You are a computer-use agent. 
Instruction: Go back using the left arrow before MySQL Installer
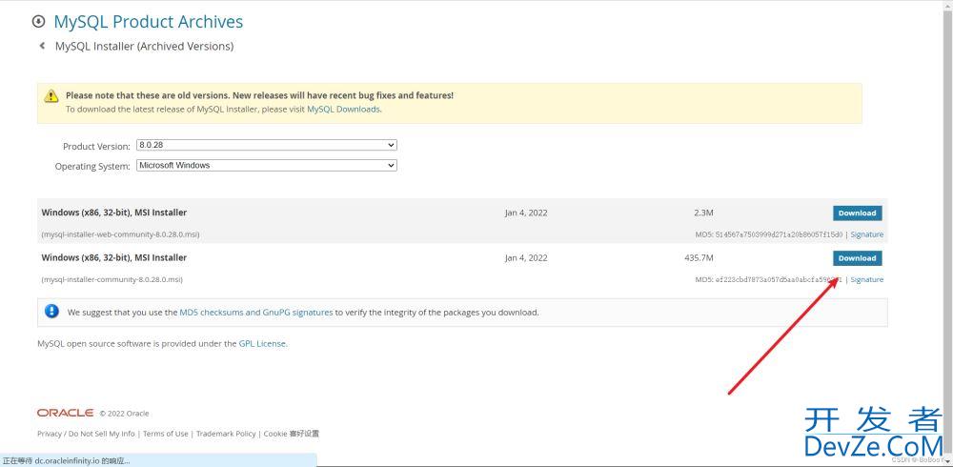coord(42,46)
